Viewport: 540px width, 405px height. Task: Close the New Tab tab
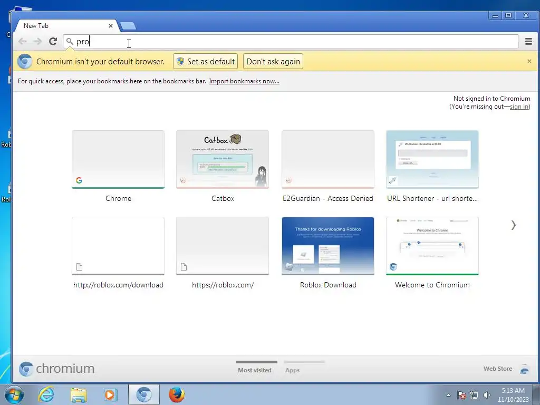pyautogui.click(x=111, y=26)
